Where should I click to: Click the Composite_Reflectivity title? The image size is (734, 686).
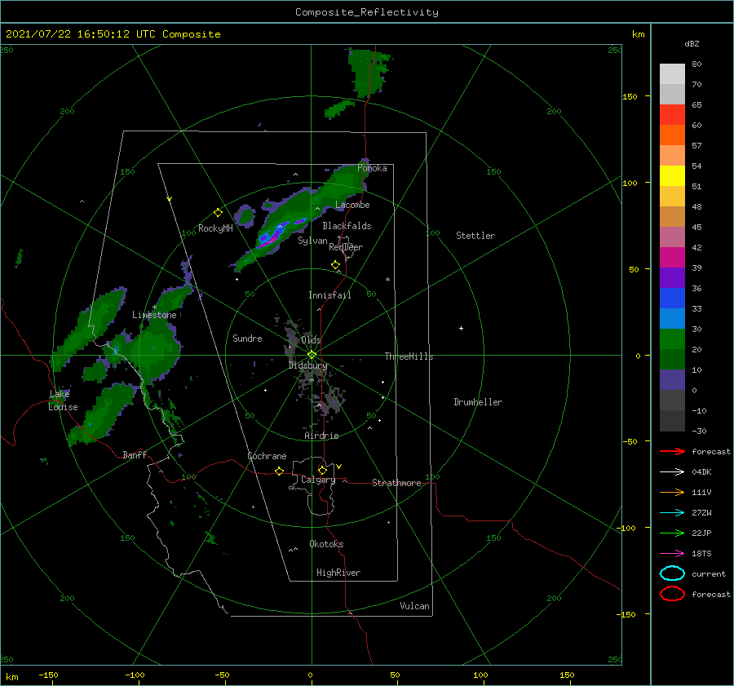click(367, 12)
